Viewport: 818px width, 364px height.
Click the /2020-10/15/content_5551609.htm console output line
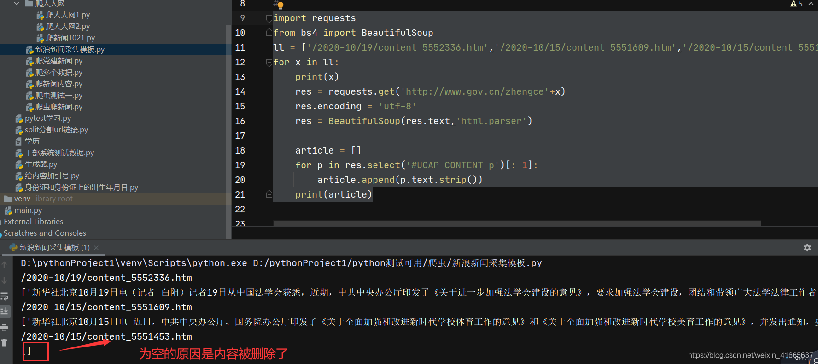106,307
